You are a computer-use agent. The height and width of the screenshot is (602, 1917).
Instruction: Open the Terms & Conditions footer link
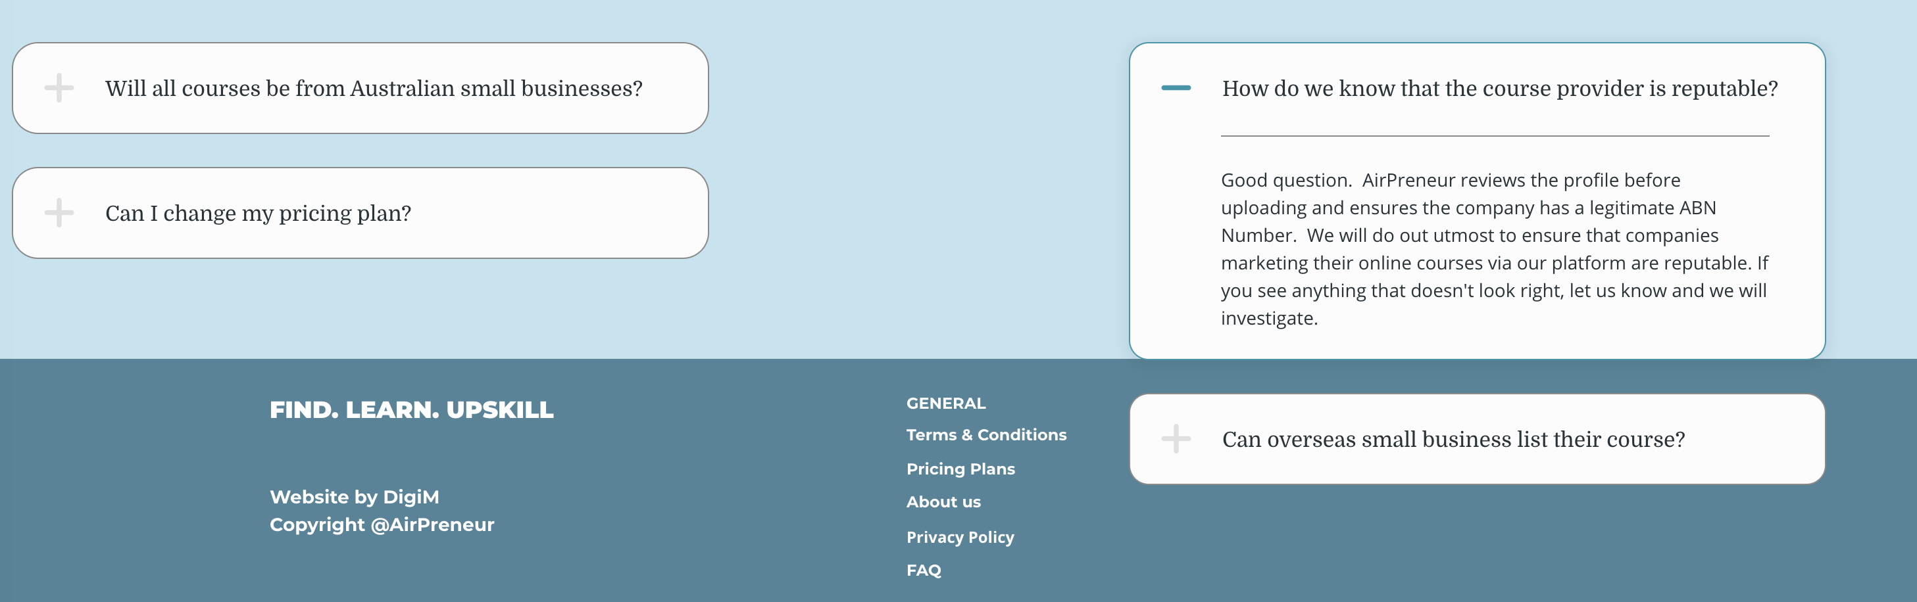986,435
